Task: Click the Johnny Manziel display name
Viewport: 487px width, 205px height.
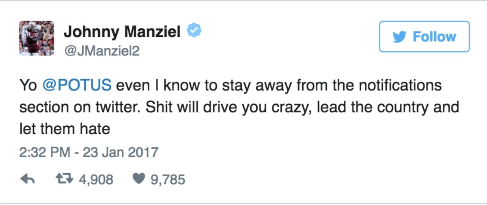Action: pos(122,31)
